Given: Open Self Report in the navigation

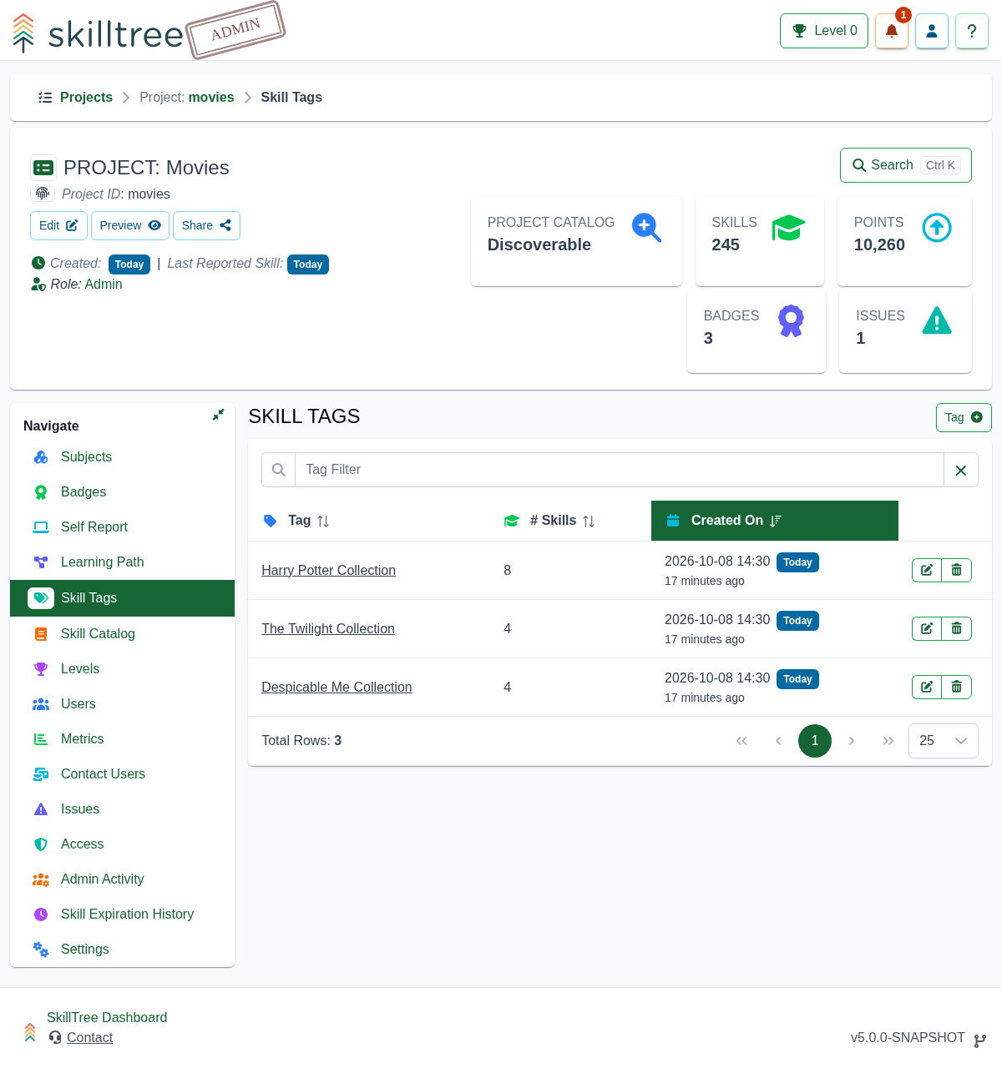Looking at the screenshot, I should coord(122,527).
